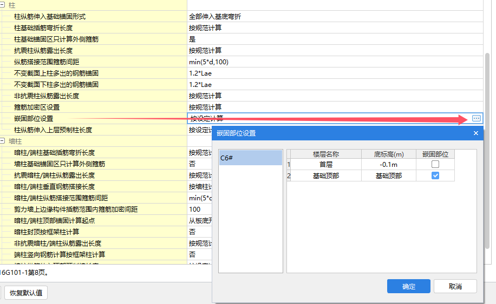The height and width of the screenshot is (304, 496).
Task: Uncheck the 嵌固部位 box for 基础顶部
Action: coord(435,175)
